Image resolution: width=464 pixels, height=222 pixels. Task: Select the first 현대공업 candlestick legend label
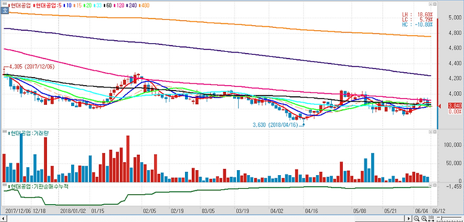point(20,6)
